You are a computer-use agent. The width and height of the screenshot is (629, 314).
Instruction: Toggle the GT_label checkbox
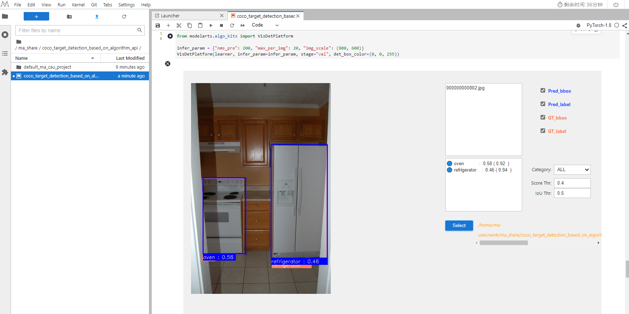click(543, 131)
